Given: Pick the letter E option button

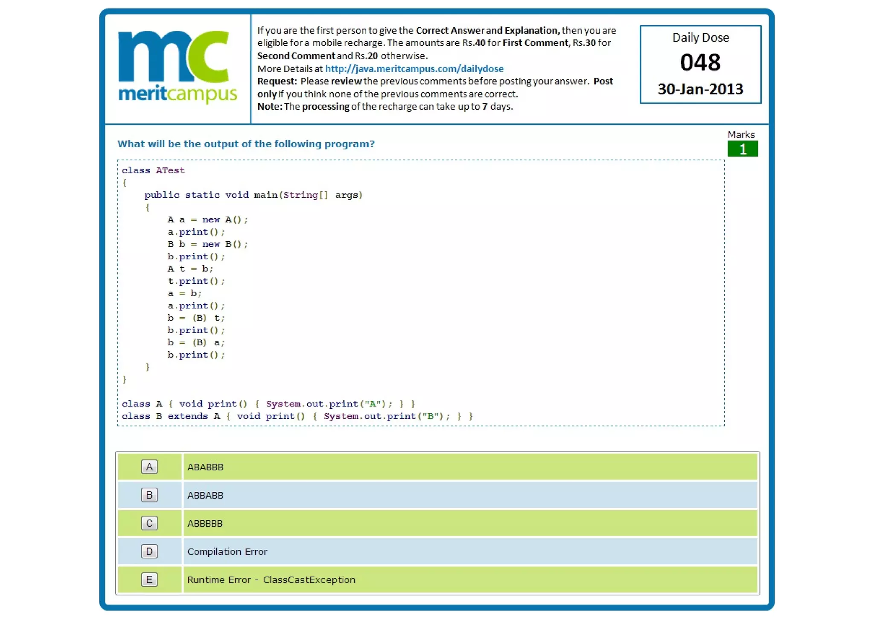Looking at the screenshot, I should tap(149, 579).
